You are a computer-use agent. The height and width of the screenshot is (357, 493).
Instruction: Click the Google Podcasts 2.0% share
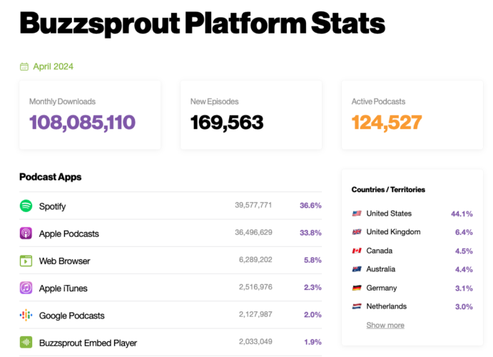[x=312, y=315]
